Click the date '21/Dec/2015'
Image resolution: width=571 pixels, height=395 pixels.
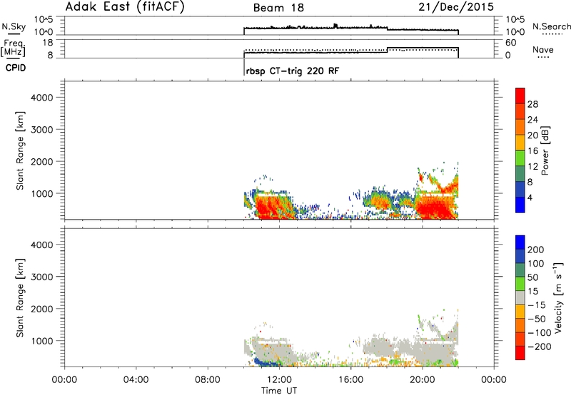coord(456,7)
